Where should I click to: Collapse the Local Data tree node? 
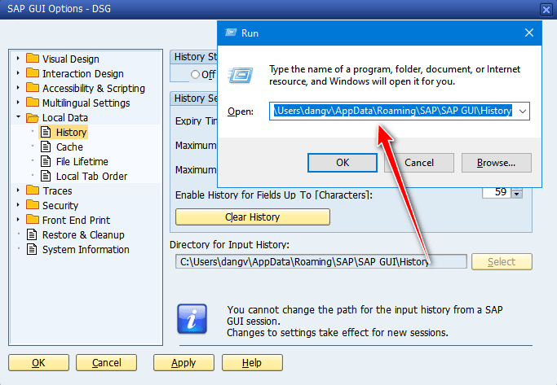17,117
